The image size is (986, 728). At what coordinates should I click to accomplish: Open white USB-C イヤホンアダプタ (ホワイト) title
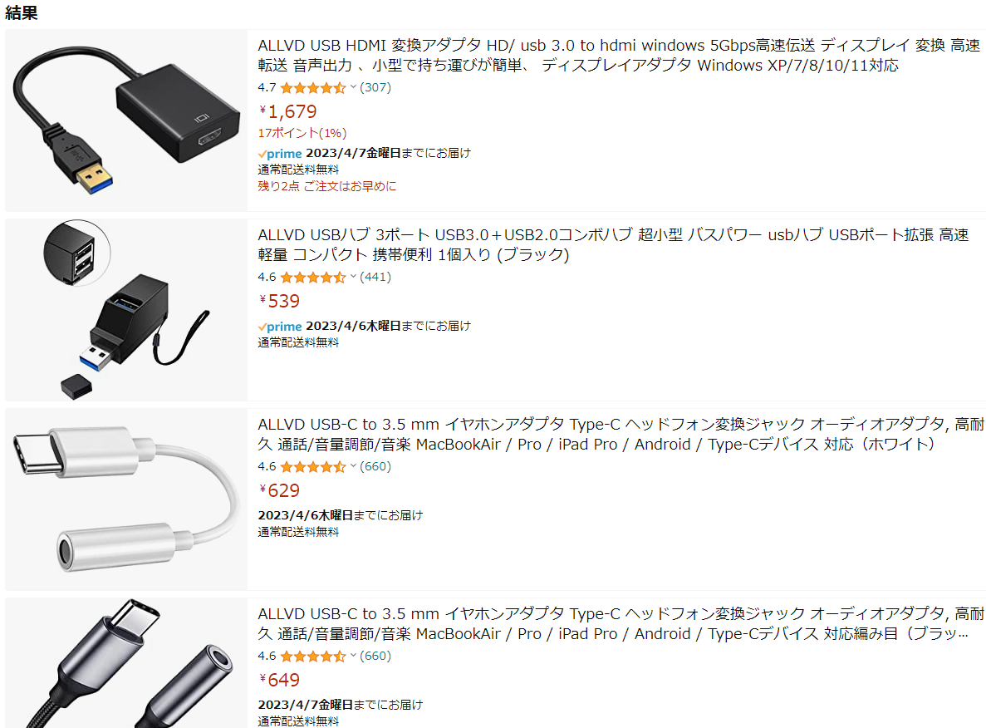point(621,434)
